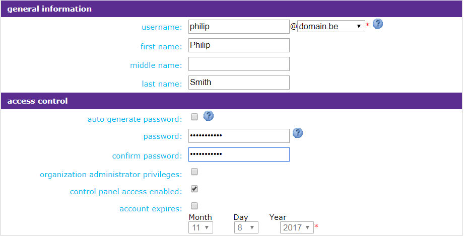Focus the confirm password field

[239, 154]
